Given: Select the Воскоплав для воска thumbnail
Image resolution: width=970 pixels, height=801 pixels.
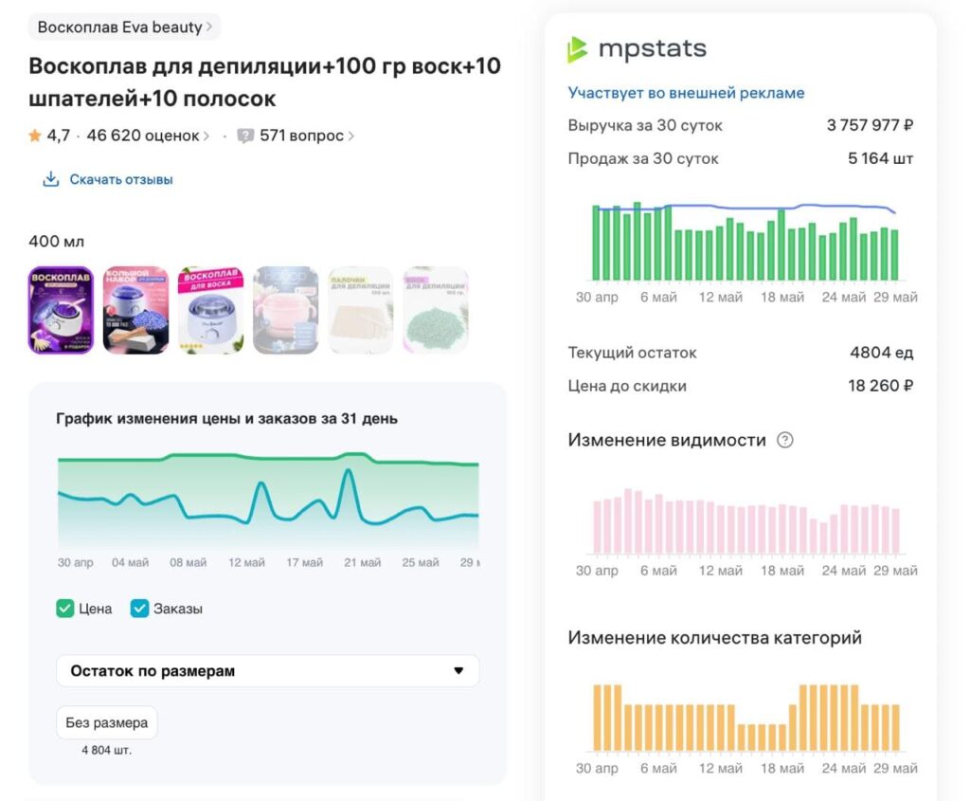Looking at the screenshot, I should 210,310.
